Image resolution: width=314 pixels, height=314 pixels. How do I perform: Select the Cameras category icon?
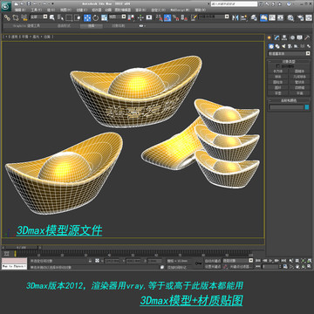290,46
